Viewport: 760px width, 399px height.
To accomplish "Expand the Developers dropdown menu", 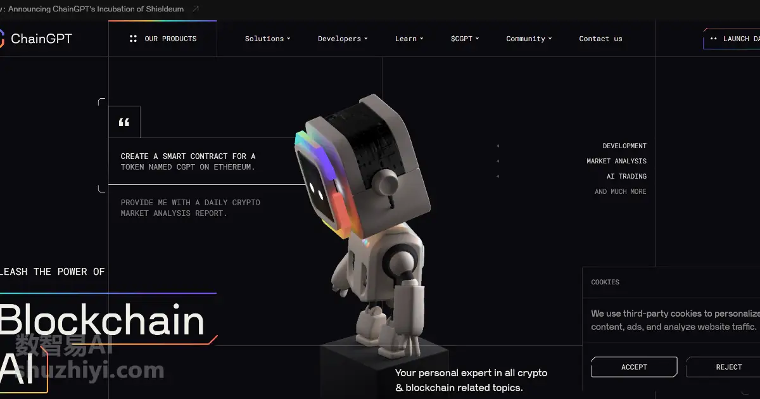I will (343, 39).
